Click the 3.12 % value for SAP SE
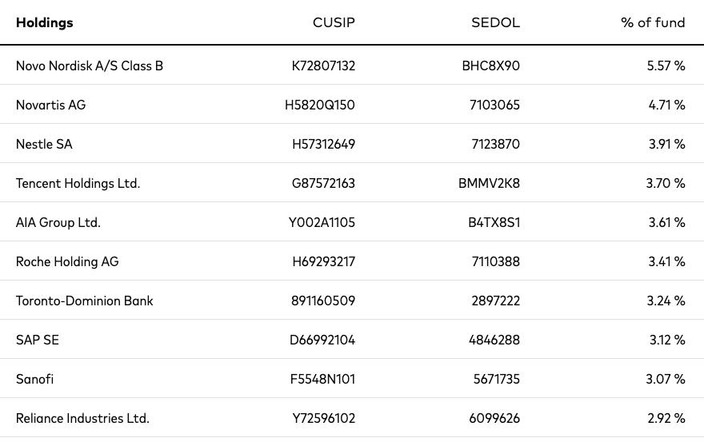 (667, 340)
